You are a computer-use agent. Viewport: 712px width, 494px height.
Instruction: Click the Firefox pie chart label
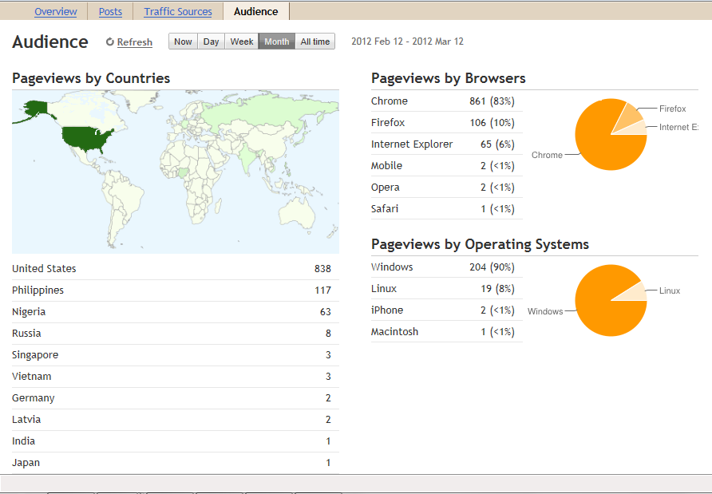click(673, 109)
